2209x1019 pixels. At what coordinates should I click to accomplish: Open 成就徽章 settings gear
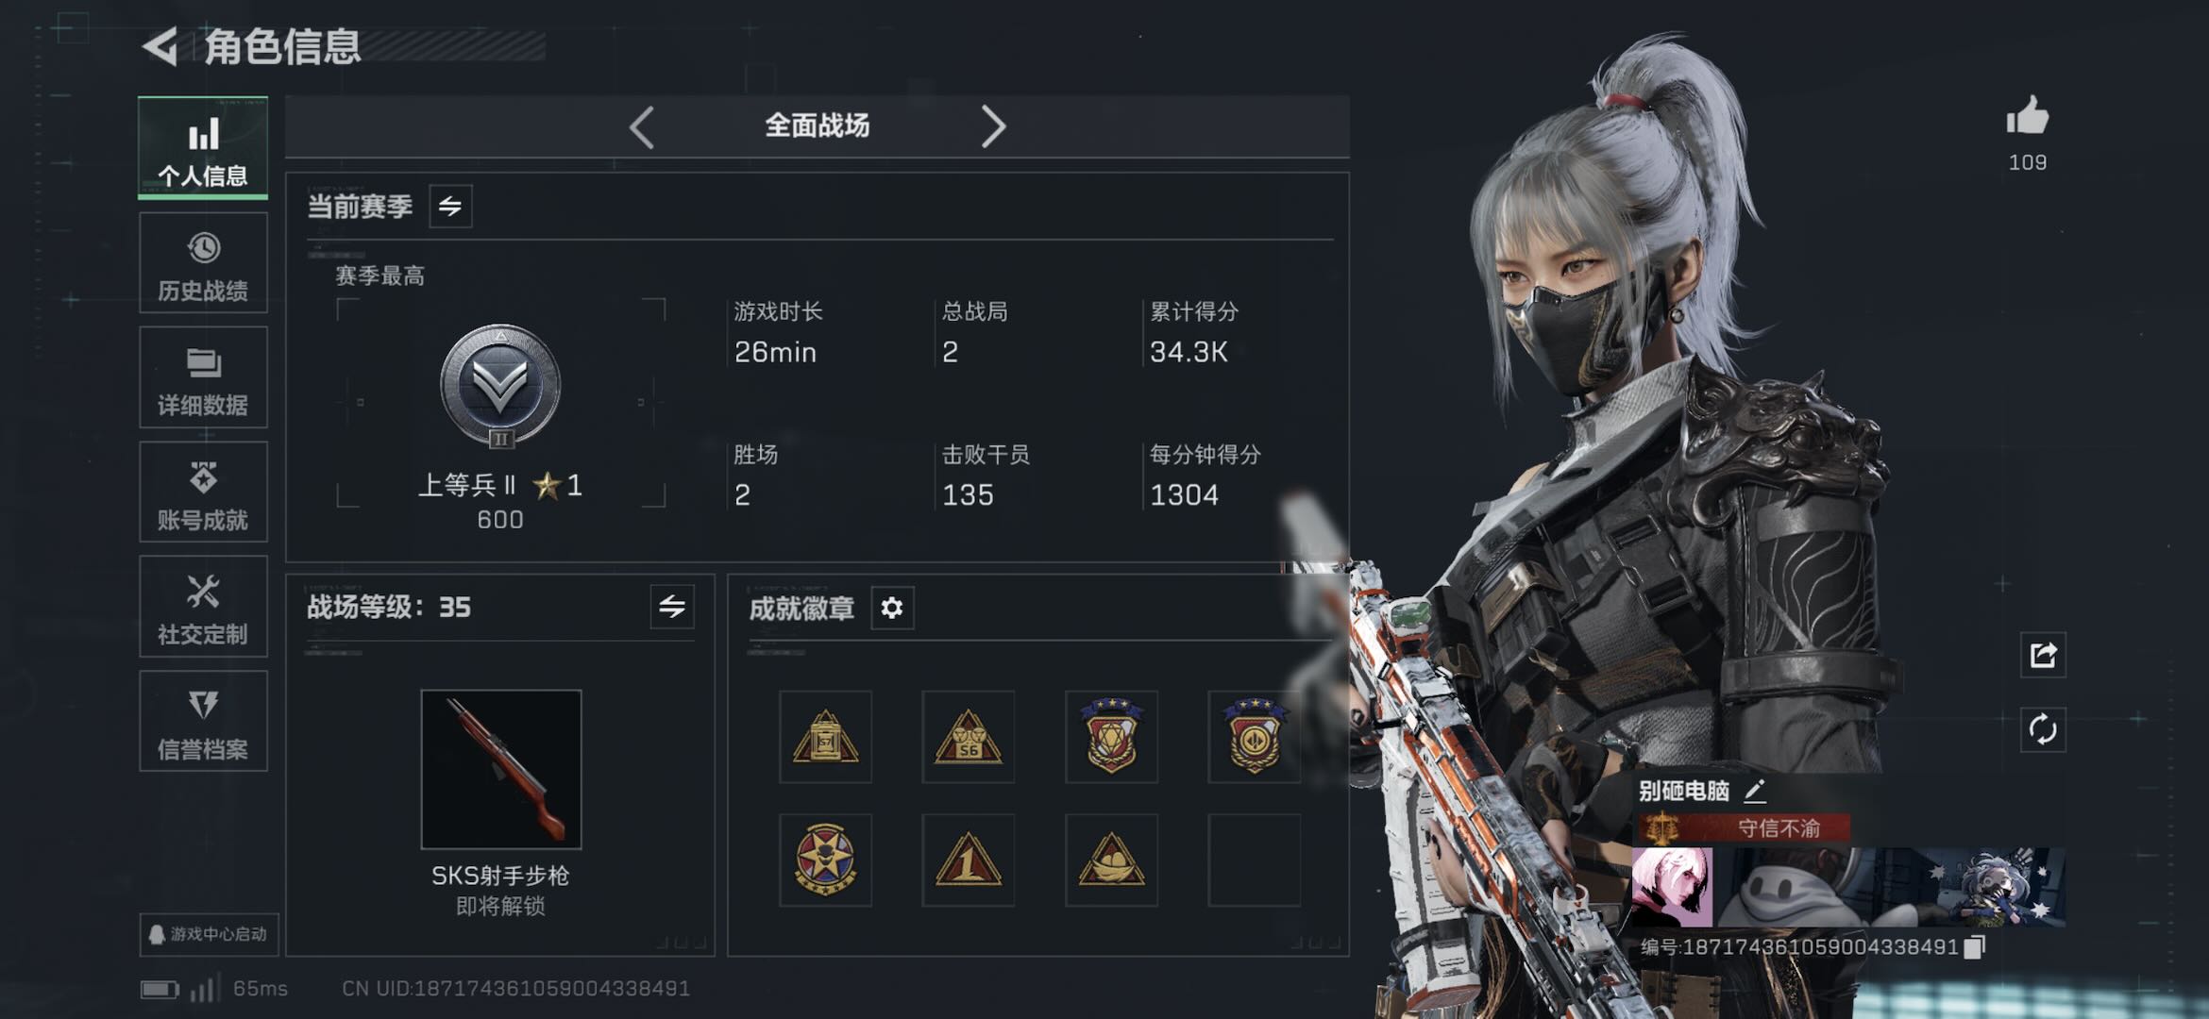891,608
